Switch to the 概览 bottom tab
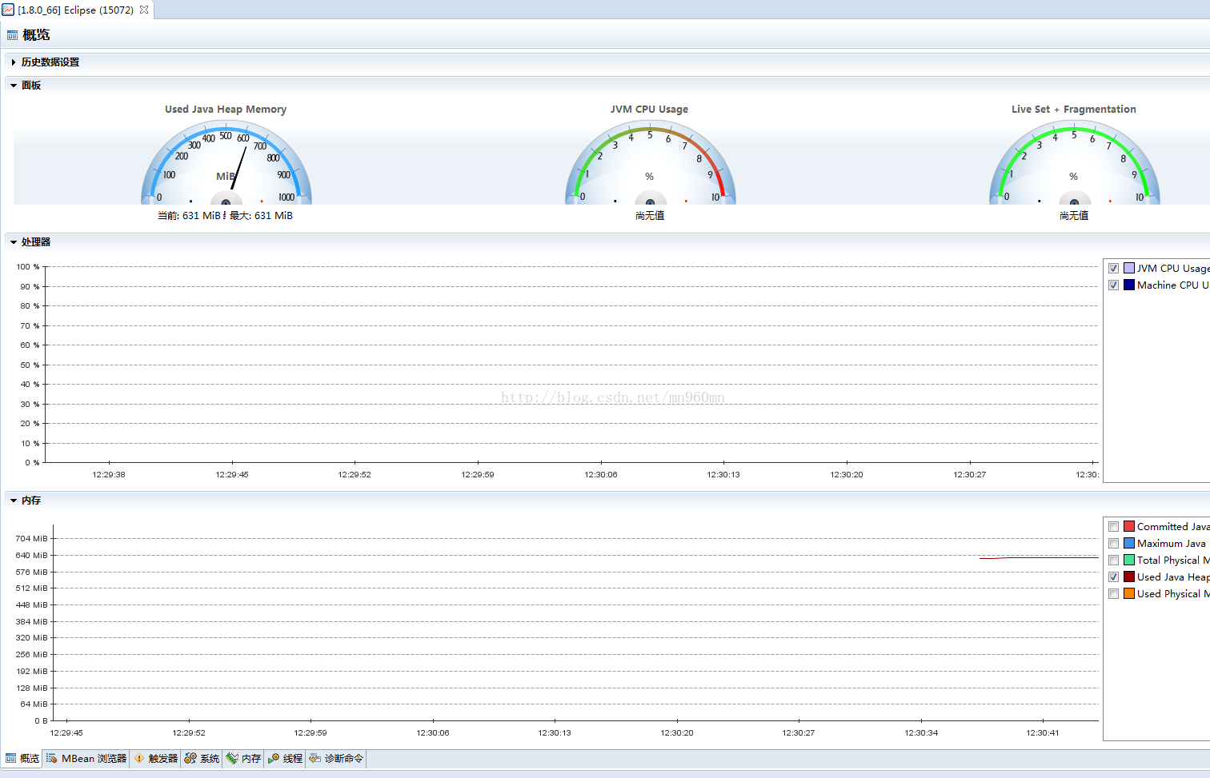The width and height of the screenshot is (1210, 778). point(22,759)
